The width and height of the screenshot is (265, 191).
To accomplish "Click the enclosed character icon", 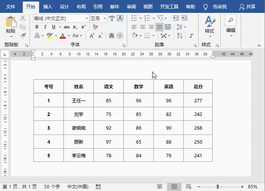I will (120, 36).
